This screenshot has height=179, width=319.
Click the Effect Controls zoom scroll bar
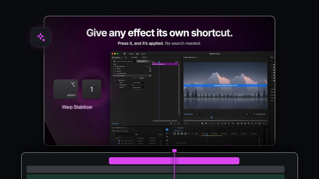point(165,121)
